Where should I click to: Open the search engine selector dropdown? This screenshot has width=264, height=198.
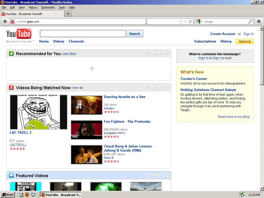tap(199, 21)
